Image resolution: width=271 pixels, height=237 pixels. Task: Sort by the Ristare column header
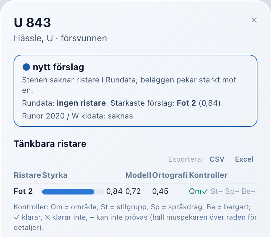pos(27,175)
